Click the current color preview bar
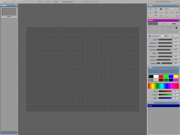 pyautogui.click(x=163, y=72)
